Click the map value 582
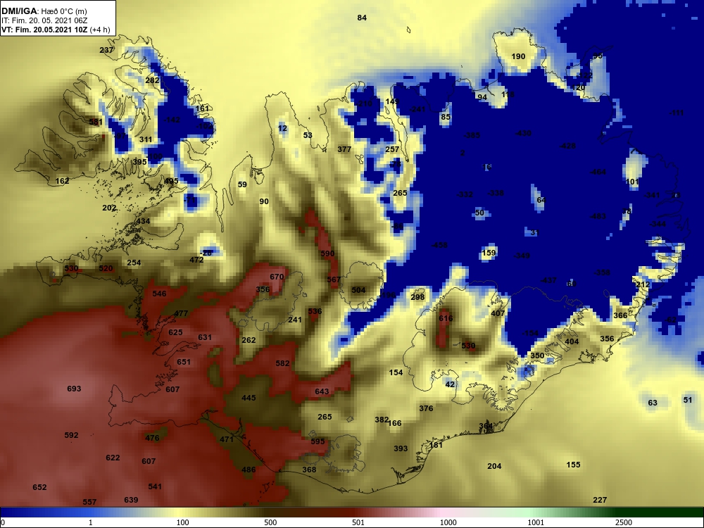The image size is (704, 528). [282, 363]
